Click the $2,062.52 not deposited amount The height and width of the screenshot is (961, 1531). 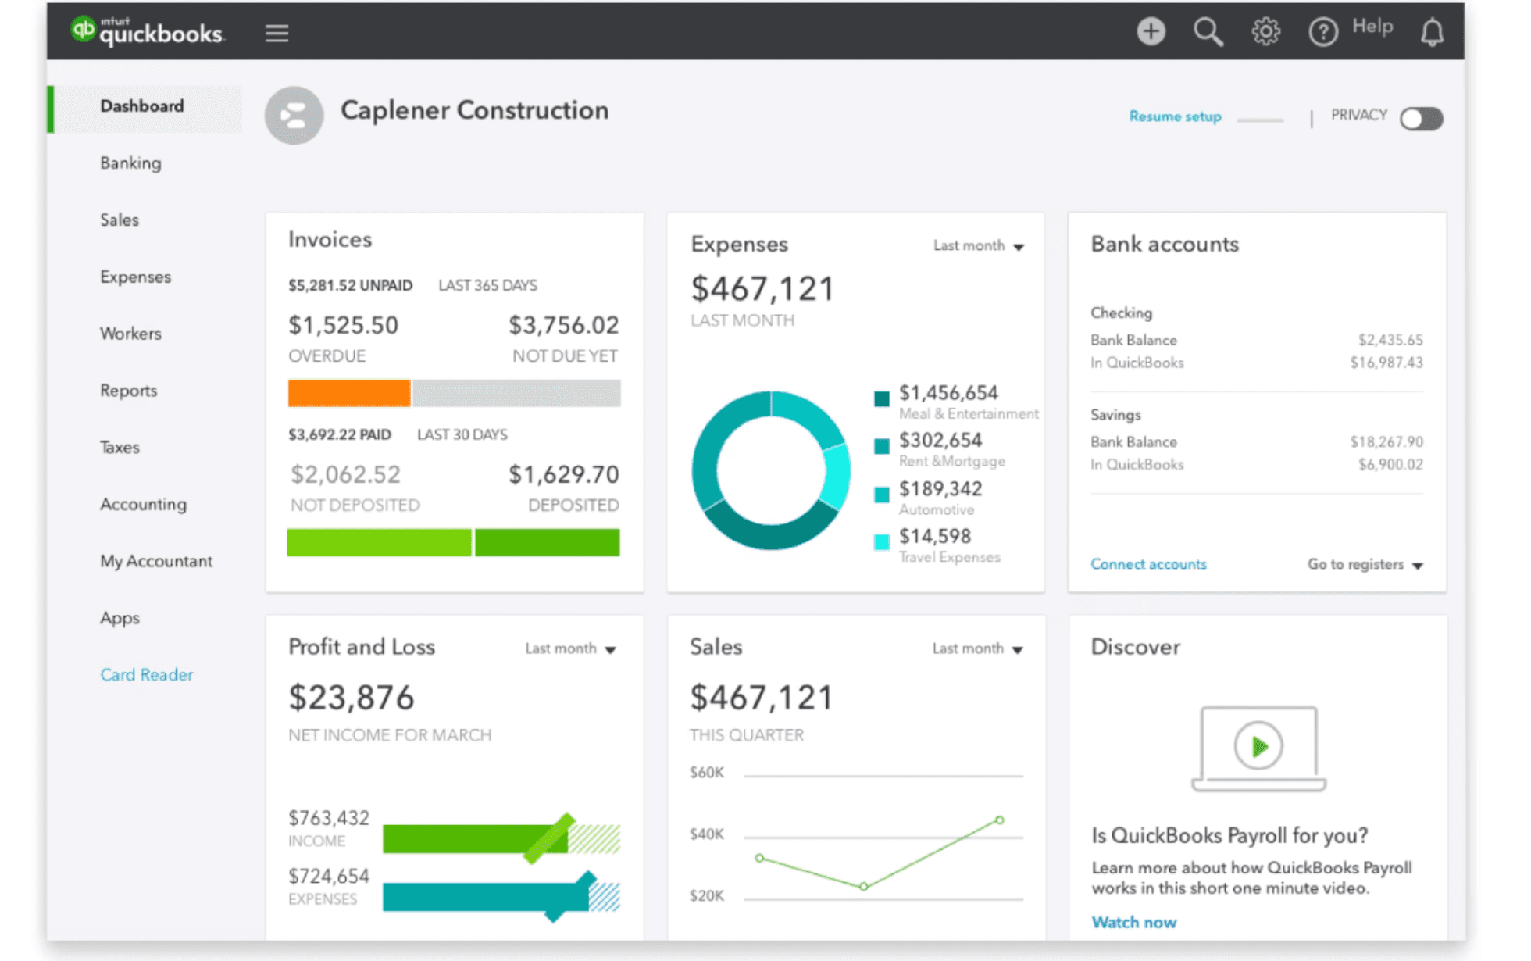tap(345, 474)
